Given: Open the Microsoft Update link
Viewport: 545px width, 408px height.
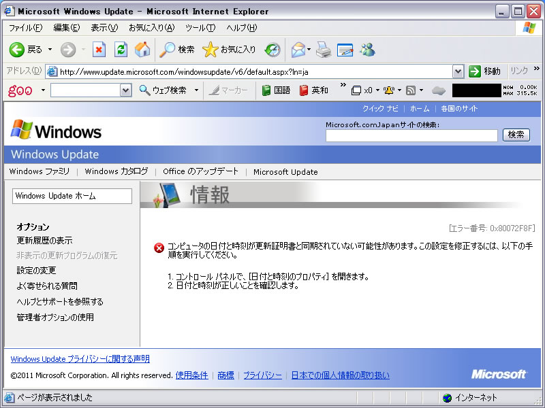Looking at the screenshot, I should (x=285, y=172).
